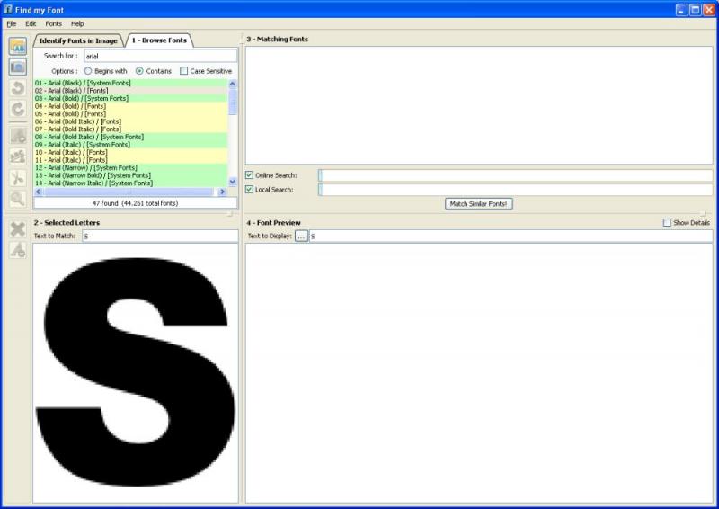Viewport: 719px width, 509px height.
Task: Click the grayed image tool below the redo icon
Action: click(x=18, y=136)
